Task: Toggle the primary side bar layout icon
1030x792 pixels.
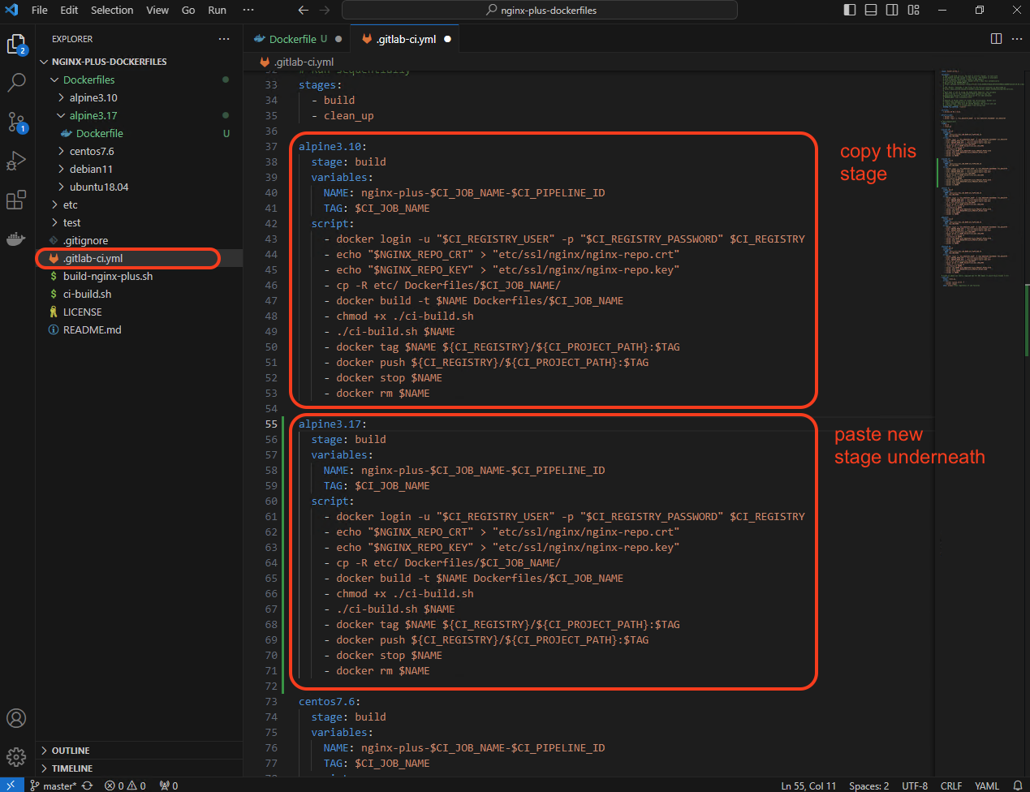Action: (850, 10)
